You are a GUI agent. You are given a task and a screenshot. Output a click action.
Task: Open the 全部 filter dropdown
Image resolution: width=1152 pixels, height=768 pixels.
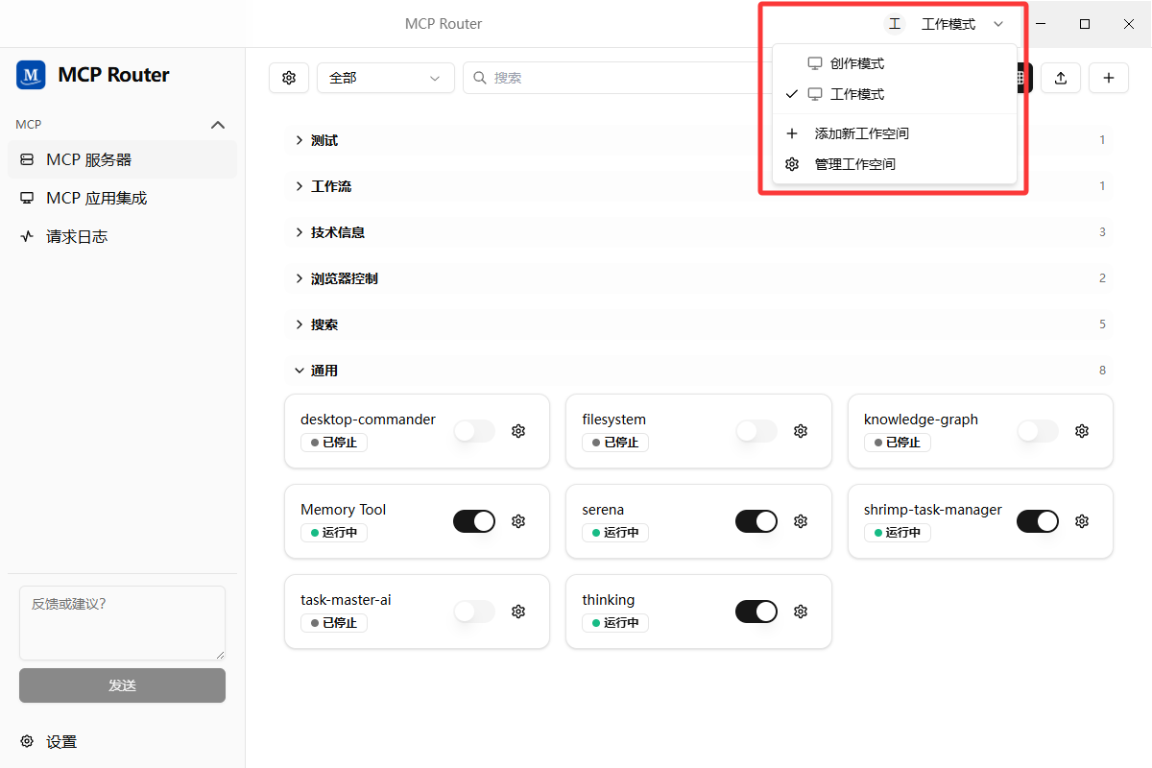pos(386,78)
